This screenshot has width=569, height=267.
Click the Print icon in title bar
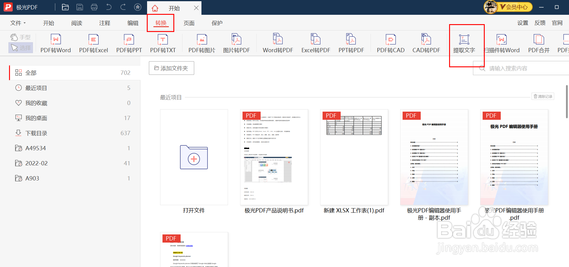coord(94,7)
